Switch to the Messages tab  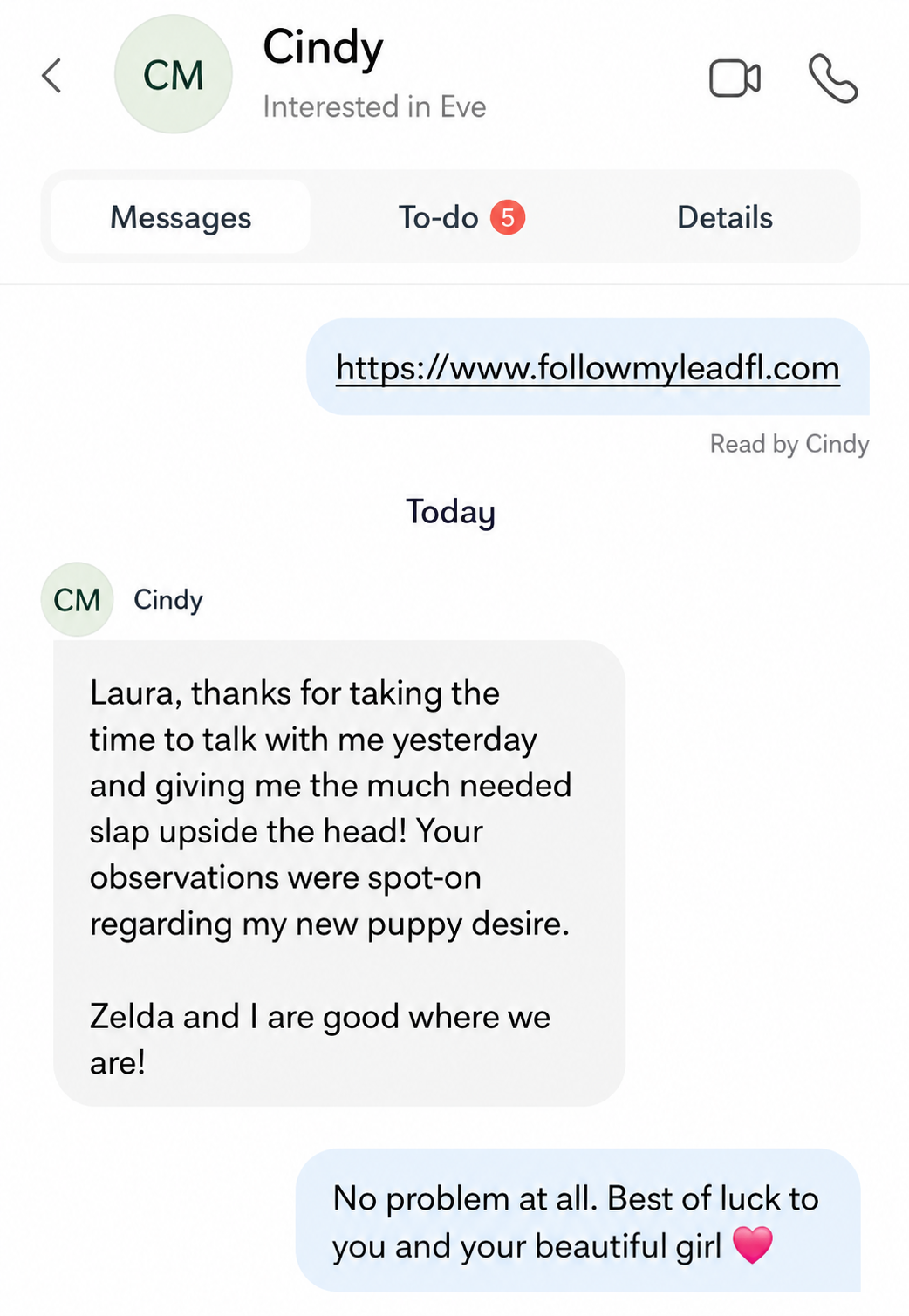pos(181,217)
